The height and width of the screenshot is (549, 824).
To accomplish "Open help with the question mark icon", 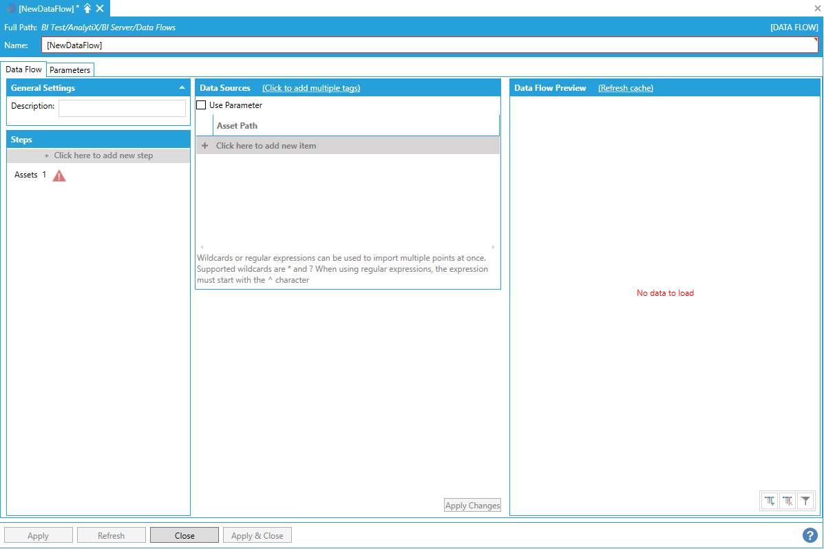I will pyautogui.click(x=810, y=535).
